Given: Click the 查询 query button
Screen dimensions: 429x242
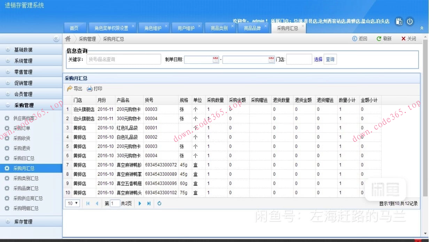Looking at the screenshot, I should (x=330, y=59).
